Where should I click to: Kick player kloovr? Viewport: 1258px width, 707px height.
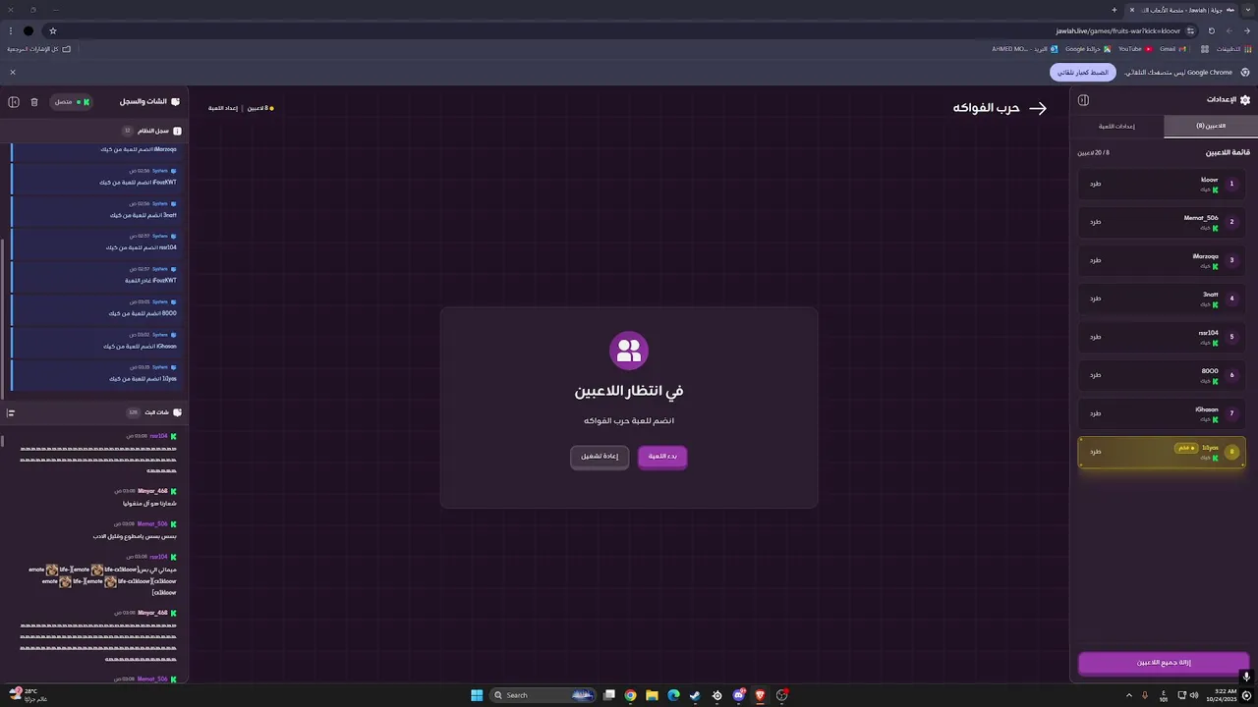point(1095,184)
